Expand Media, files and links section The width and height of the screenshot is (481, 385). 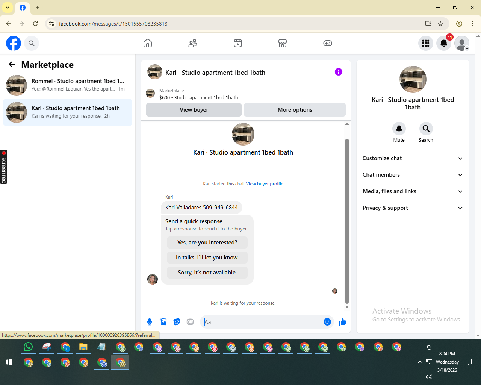tap(413, 191)
